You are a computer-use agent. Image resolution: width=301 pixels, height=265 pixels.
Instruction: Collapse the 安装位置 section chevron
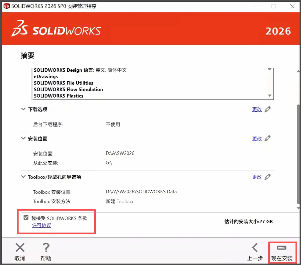click(x=23, y=138)
